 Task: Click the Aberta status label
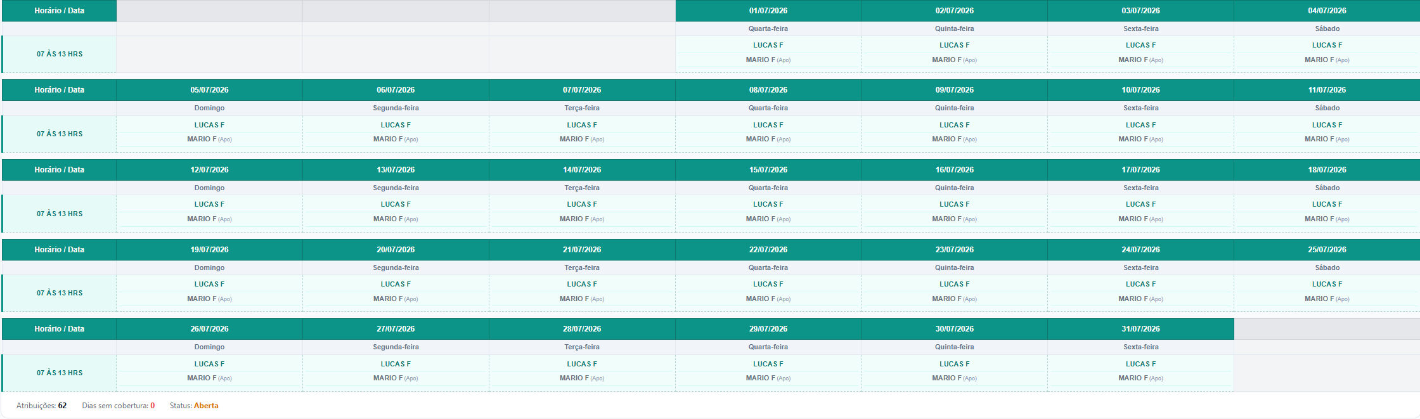coord(206,406)
